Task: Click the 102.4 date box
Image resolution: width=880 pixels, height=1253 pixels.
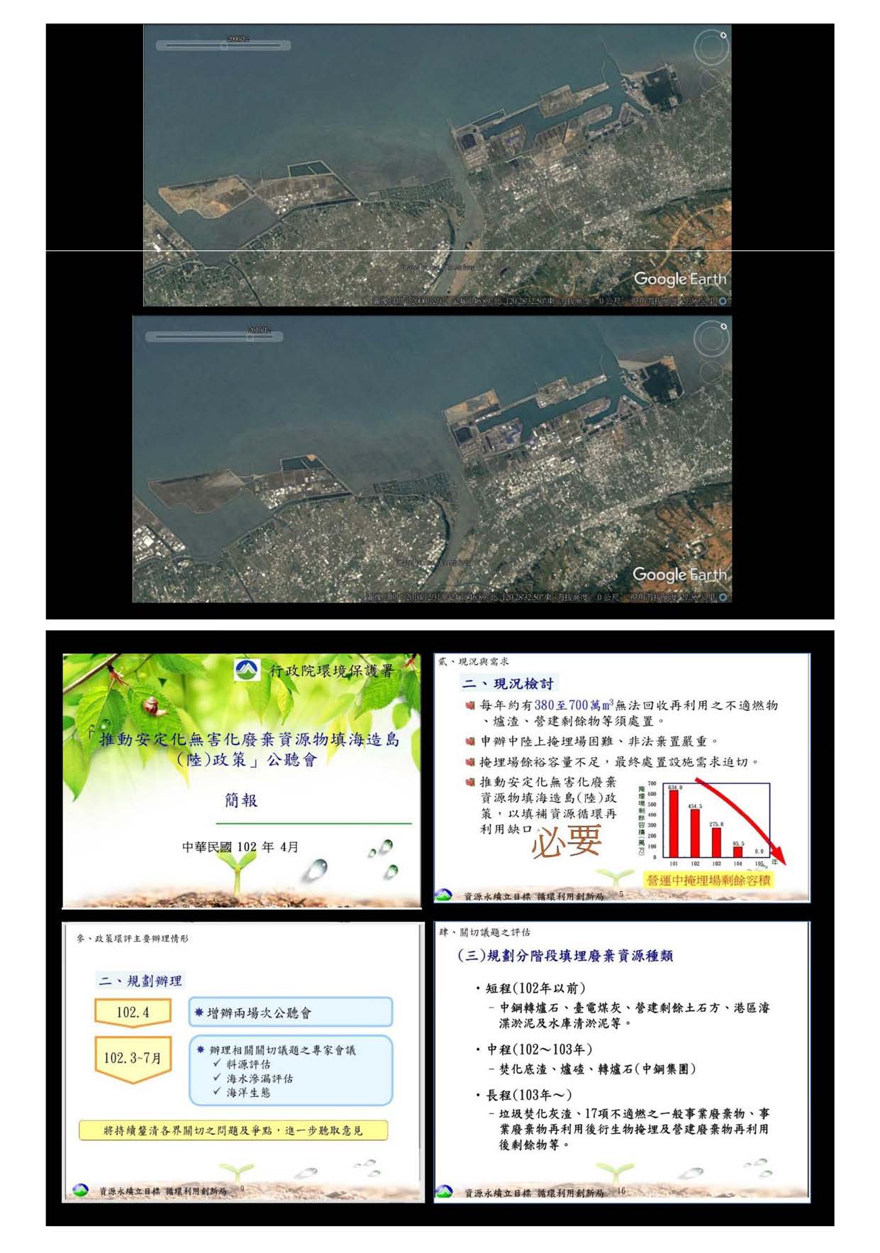Action: 133,1012
